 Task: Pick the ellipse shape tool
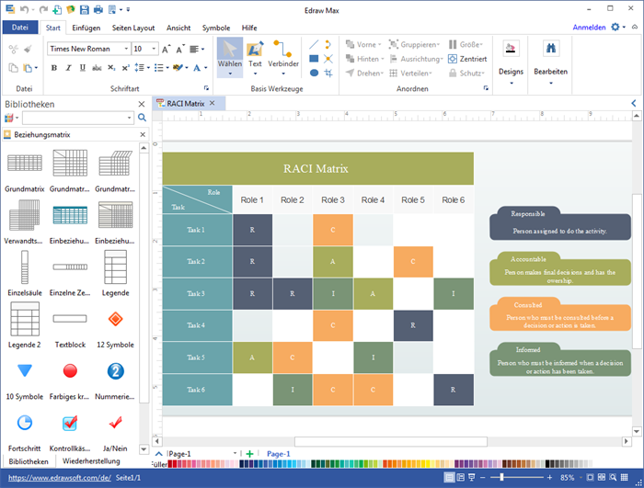tap(314, 73)
